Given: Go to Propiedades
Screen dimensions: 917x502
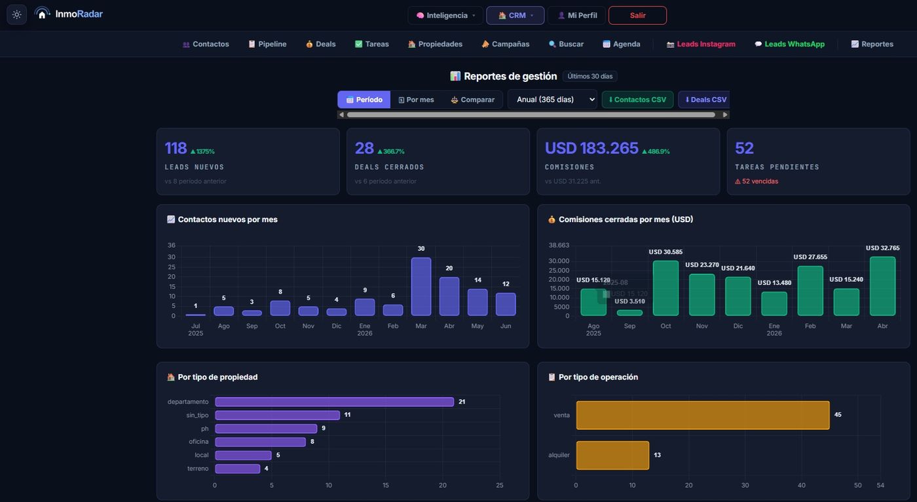Looking at the screenshot, I should [435, 44].
